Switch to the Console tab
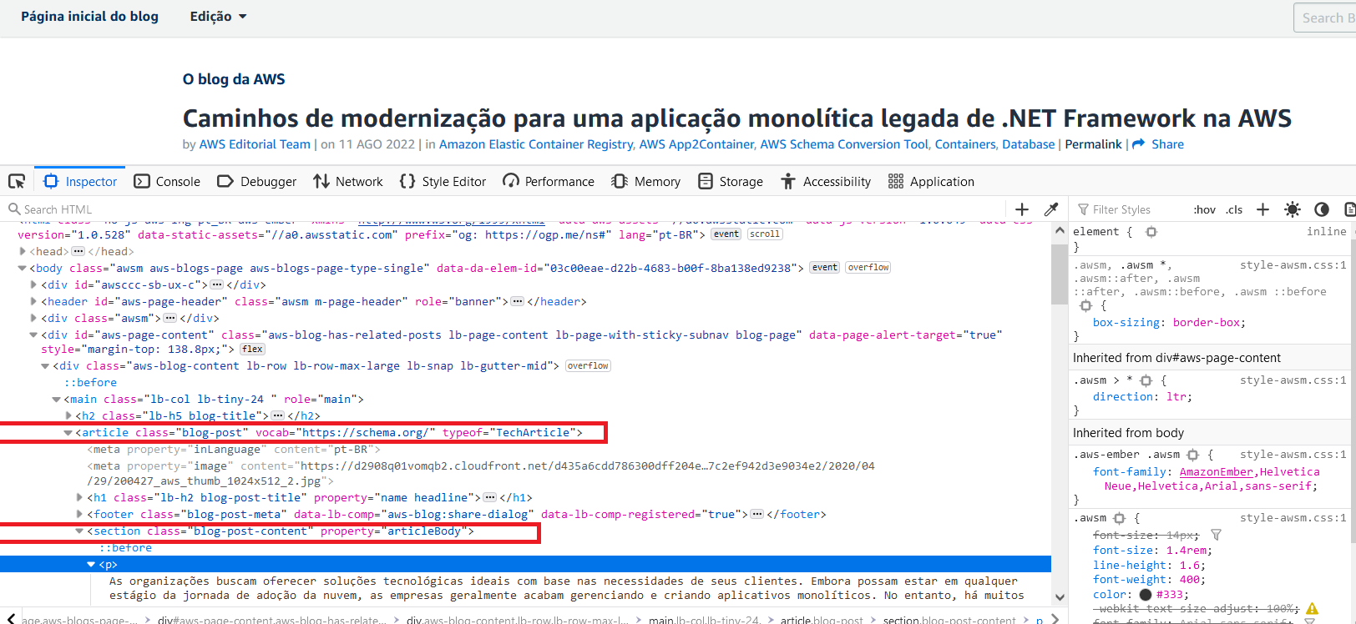 point(167,181)
